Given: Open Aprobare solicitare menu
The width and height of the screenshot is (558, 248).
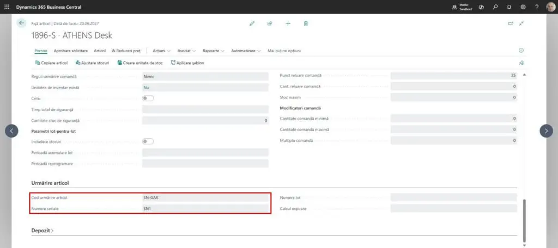Looking at the screenshot, I should coord(70,51).
